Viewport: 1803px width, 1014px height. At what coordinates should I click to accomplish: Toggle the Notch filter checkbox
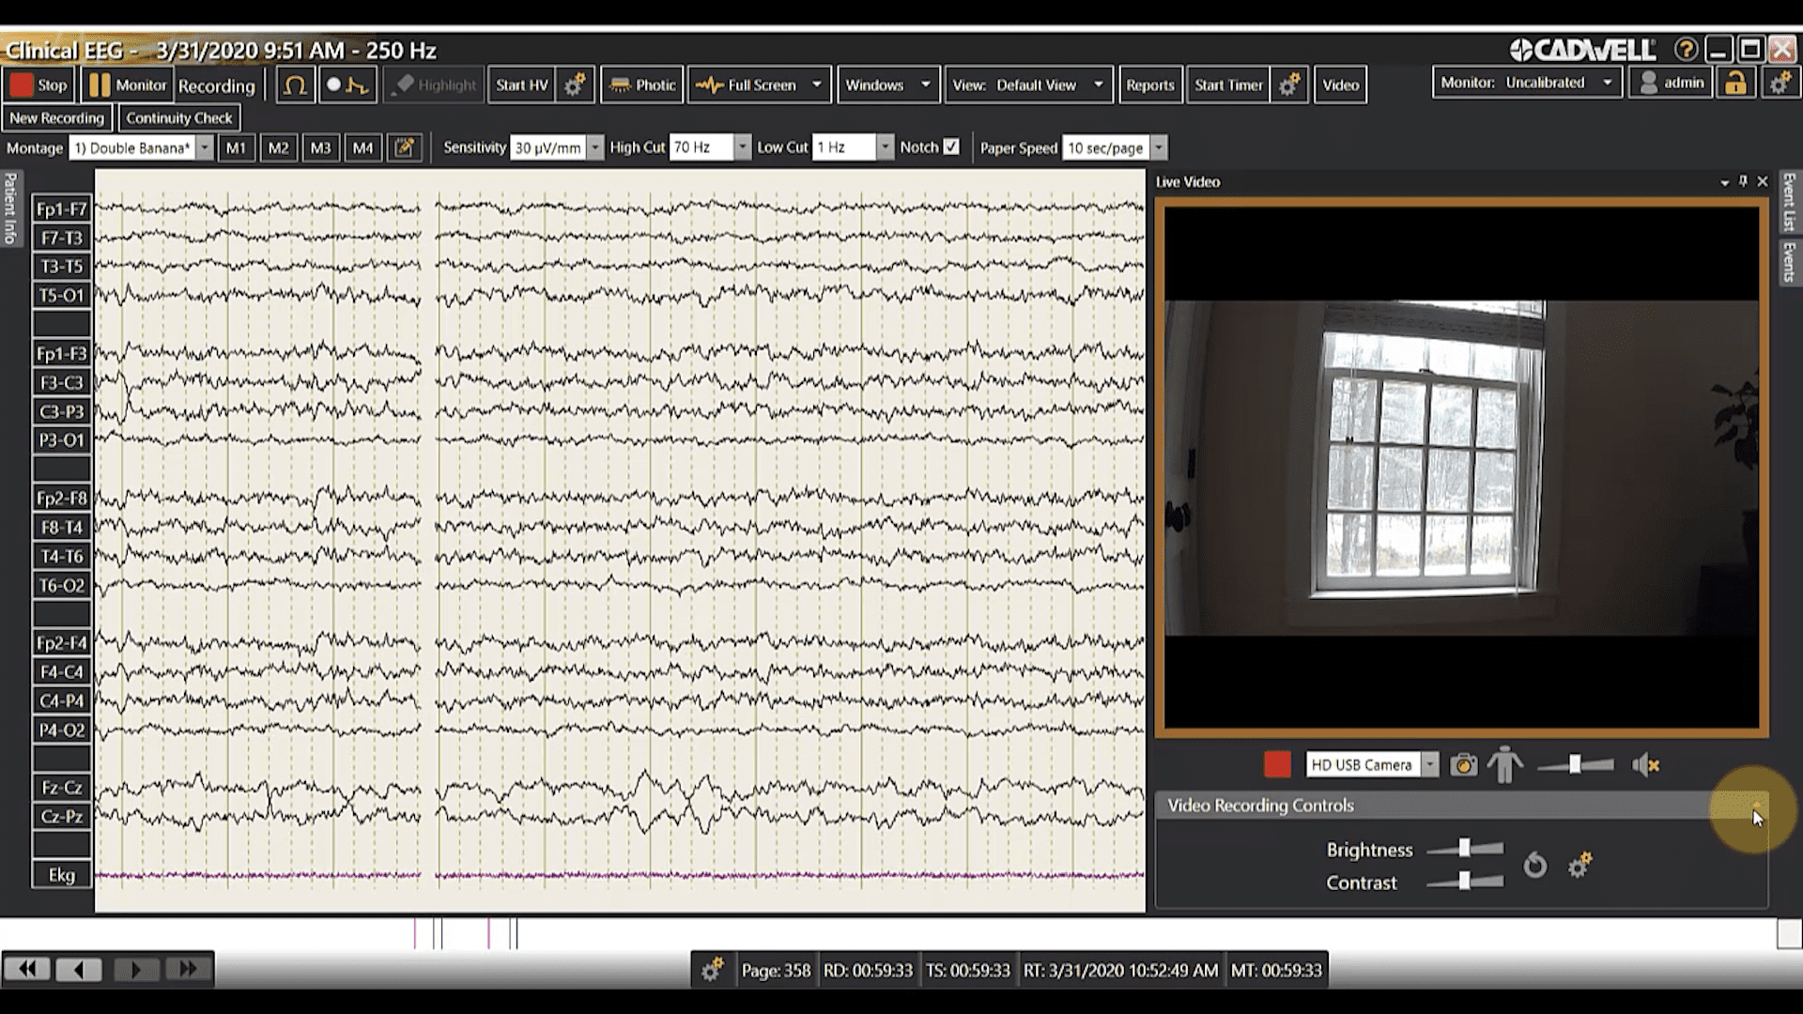click(x=951, y=146)
